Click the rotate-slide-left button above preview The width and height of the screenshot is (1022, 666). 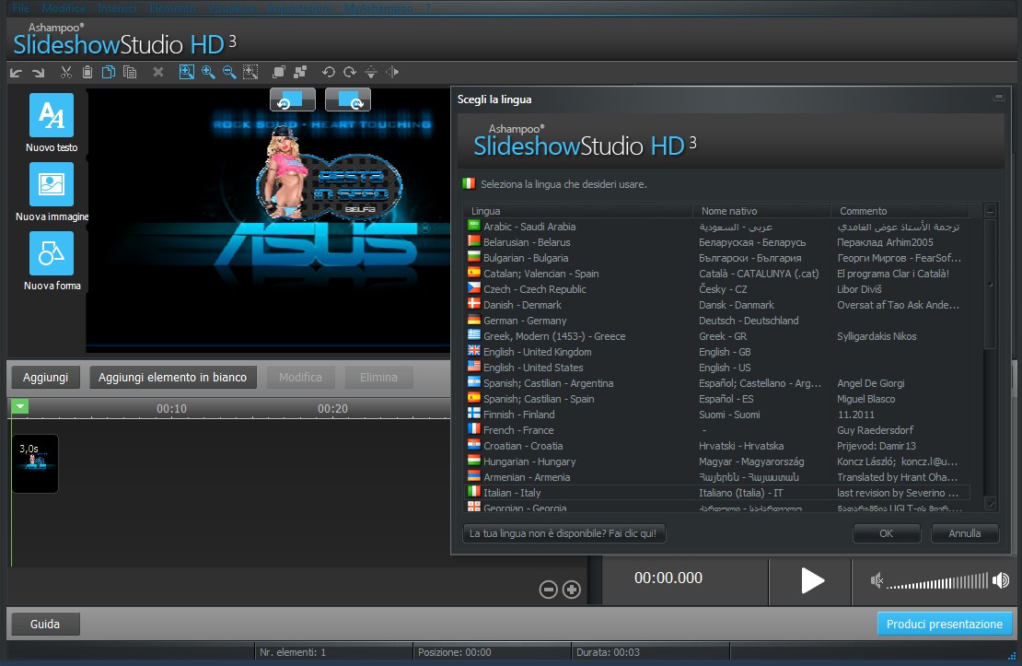(x=293, y=99)
